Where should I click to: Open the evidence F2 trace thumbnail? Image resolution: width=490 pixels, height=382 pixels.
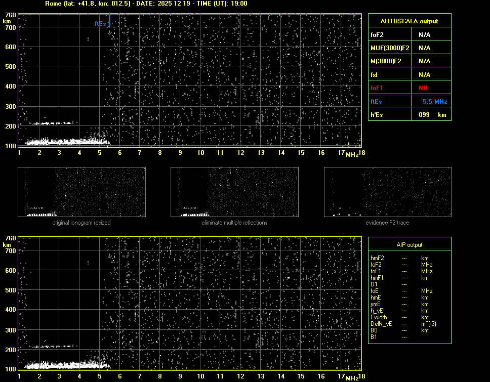[387, 192]
